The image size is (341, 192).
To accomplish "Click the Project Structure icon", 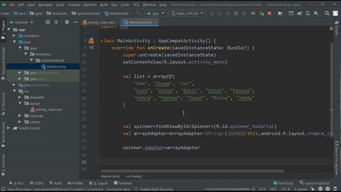I will [x=280, y=13].
